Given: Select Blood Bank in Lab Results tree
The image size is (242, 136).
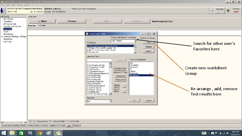Looking at the screenshot, I should point(8,39).
